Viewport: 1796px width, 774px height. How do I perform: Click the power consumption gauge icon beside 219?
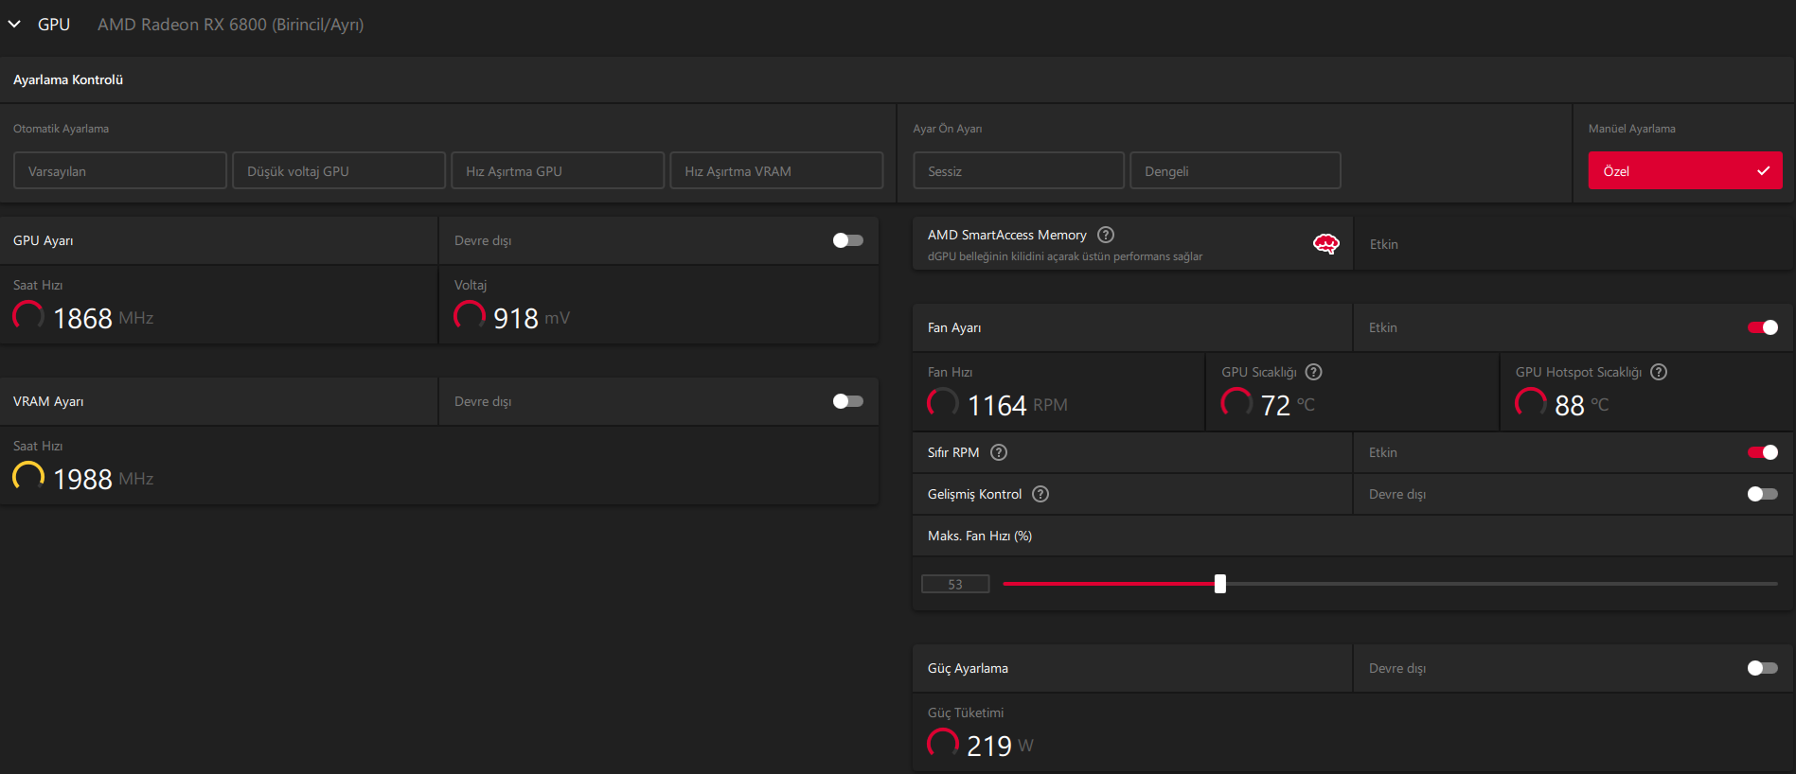tap(943, 743)
